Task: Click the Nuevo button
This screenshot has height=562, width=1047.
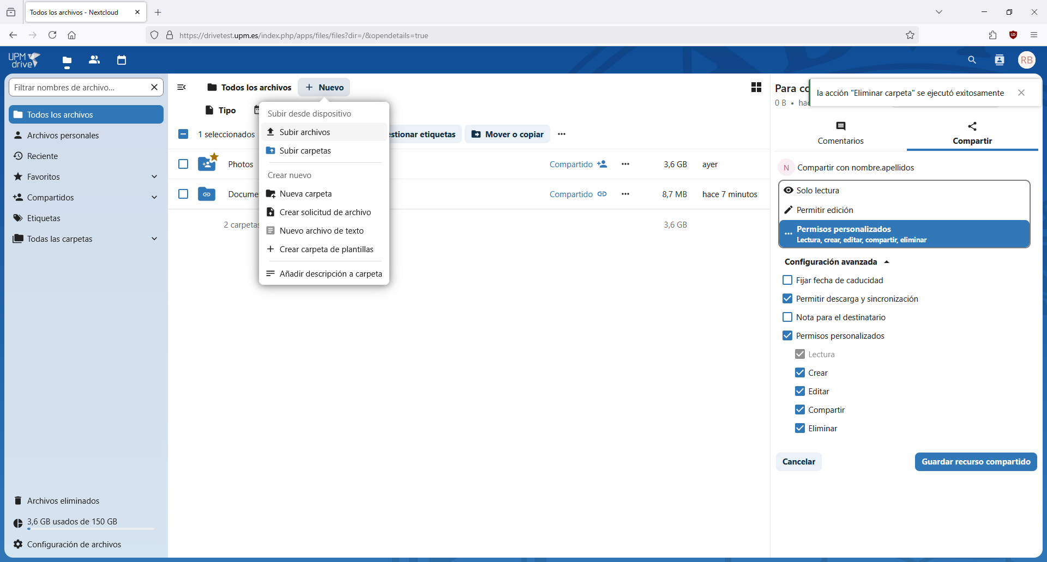Action: pyautogui.click(x=324, y=87)
